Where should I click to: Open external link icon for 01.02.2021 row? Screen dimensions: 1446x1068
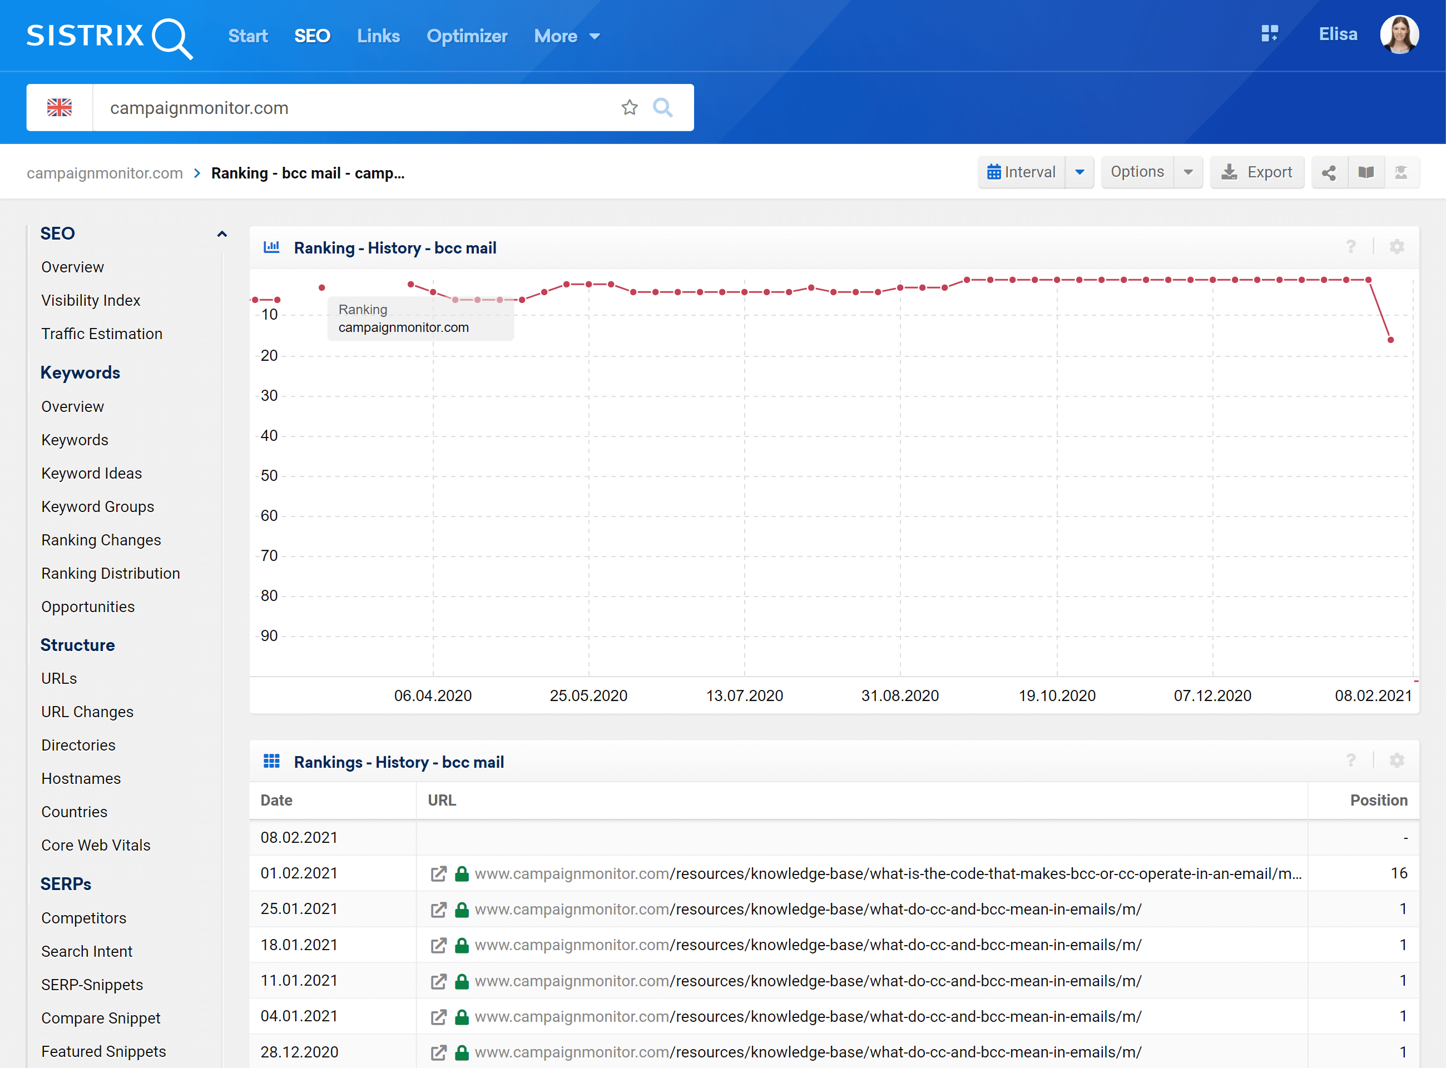(x=438, y=874)
